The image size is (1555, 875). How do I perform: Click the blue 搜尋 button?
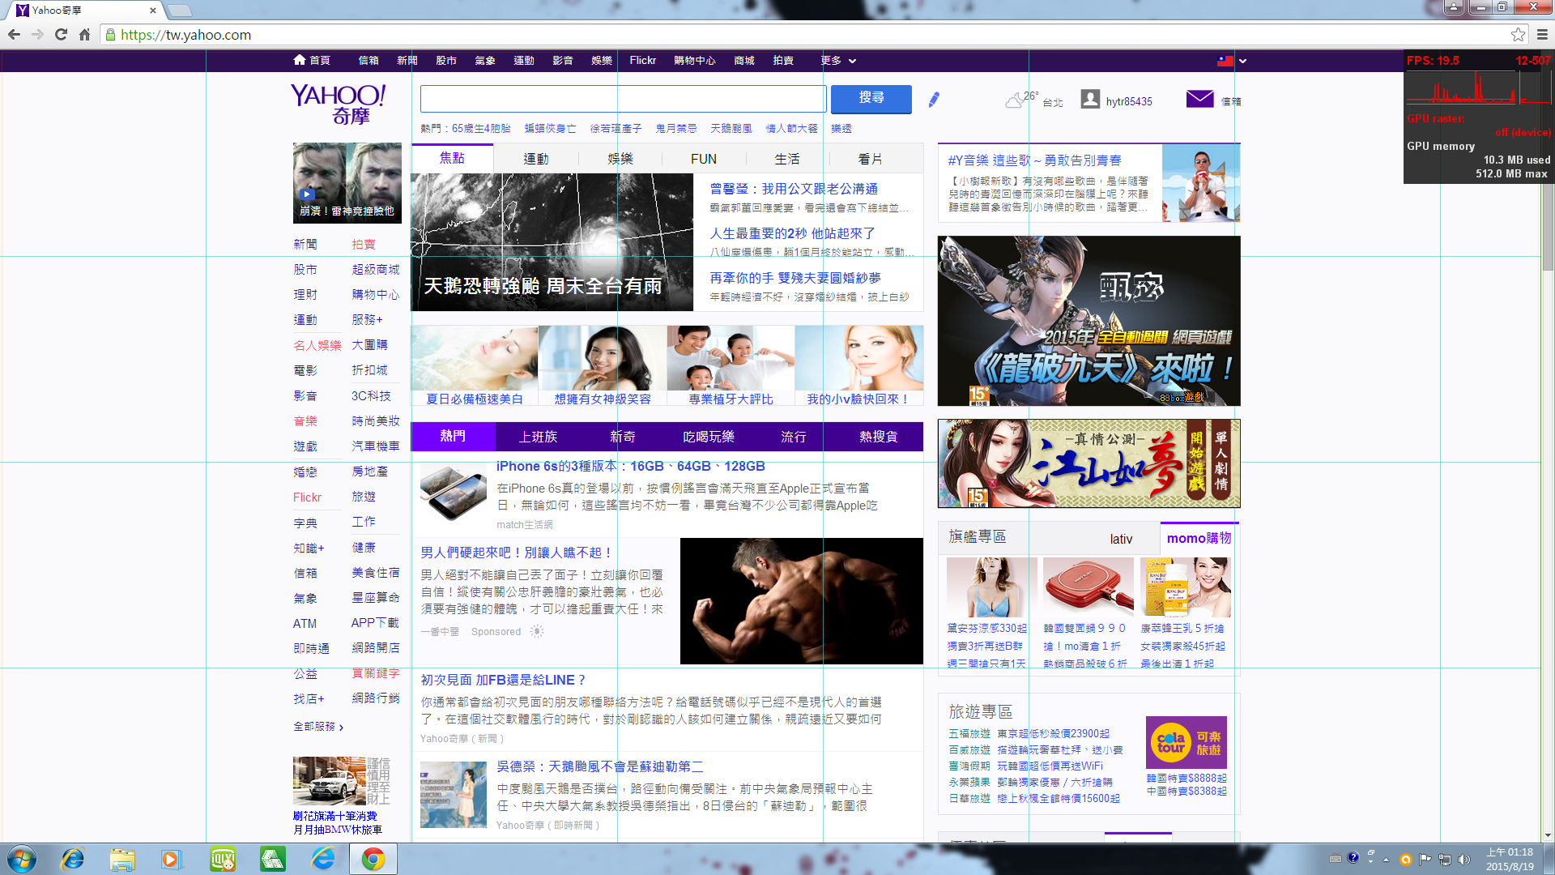click(871, 98)
